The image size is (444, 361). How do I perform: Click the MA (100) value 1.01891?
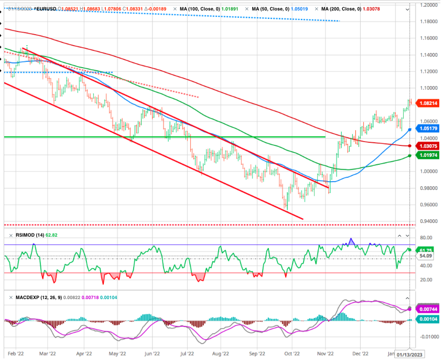[230, 9]
